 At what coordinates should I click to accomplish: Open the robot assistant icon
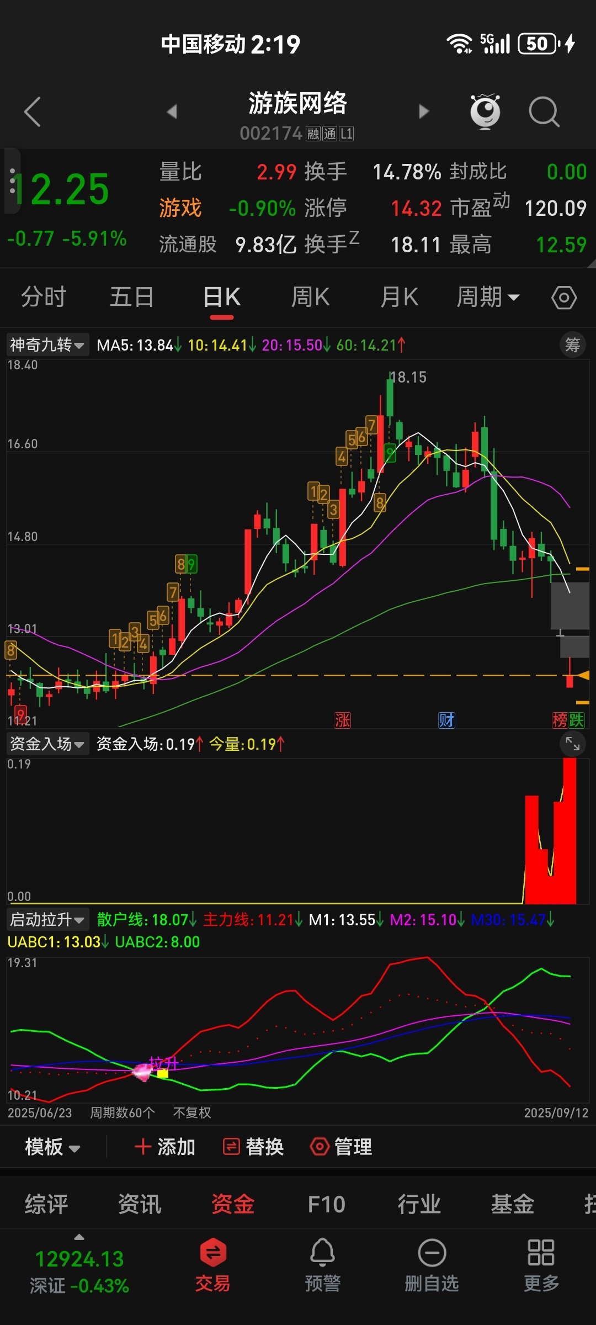point(485,112)
